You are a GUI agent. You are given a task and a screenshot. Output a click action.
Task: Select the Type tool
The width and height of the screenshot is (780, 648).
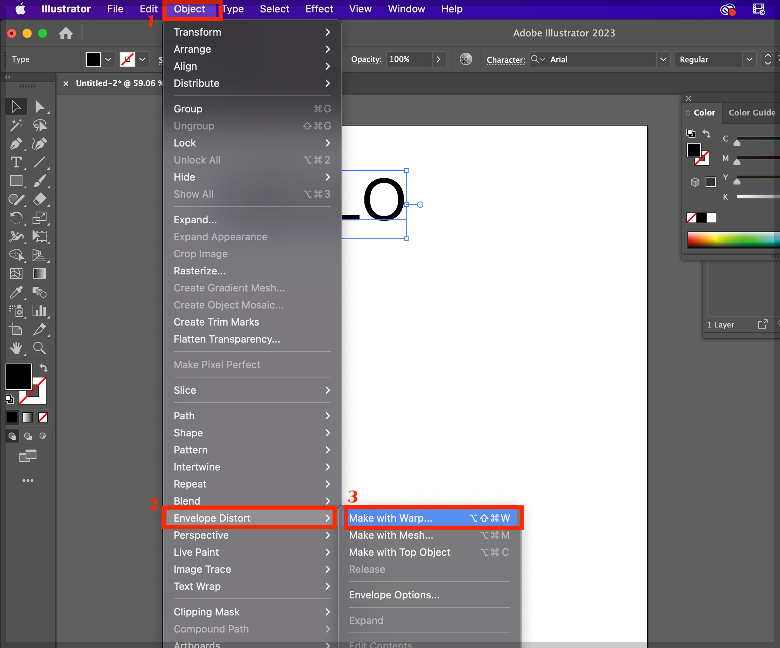(x=16, y=162)
